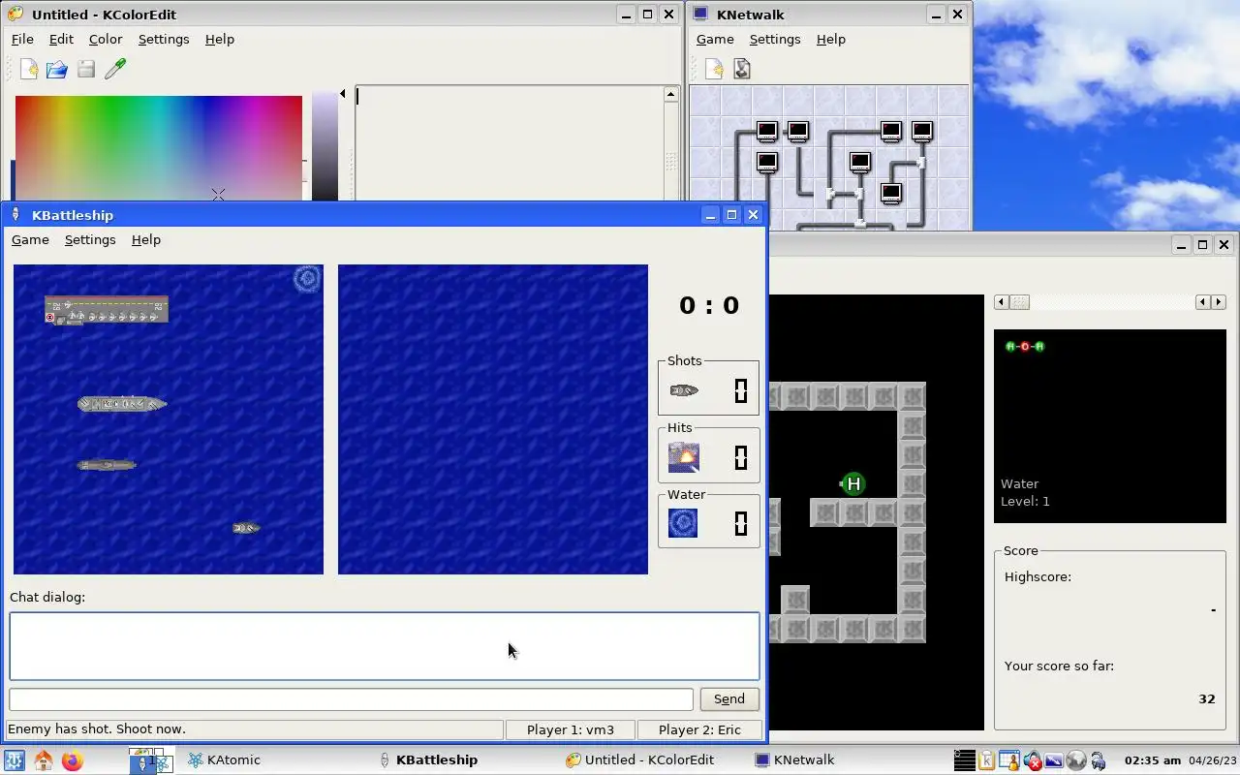The image size is (1240, 775).
Task: Click left arrow of KAtomic speed slider
Action: pyautogui.click(x=1001, y=302)
